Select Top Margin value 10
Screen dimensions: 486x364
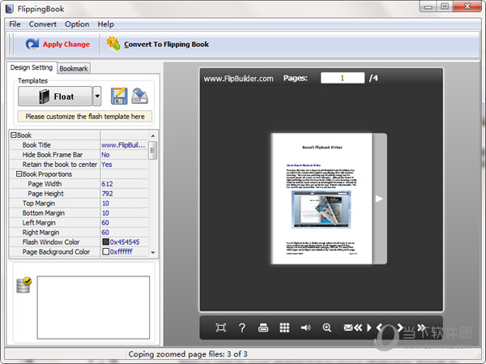[105, 203]
